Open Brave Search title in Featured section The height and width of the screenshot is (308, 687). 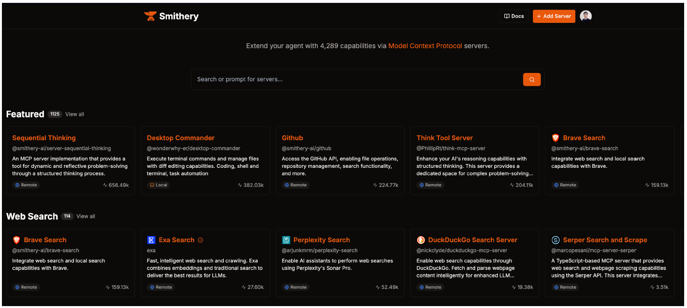click(584, 138)
